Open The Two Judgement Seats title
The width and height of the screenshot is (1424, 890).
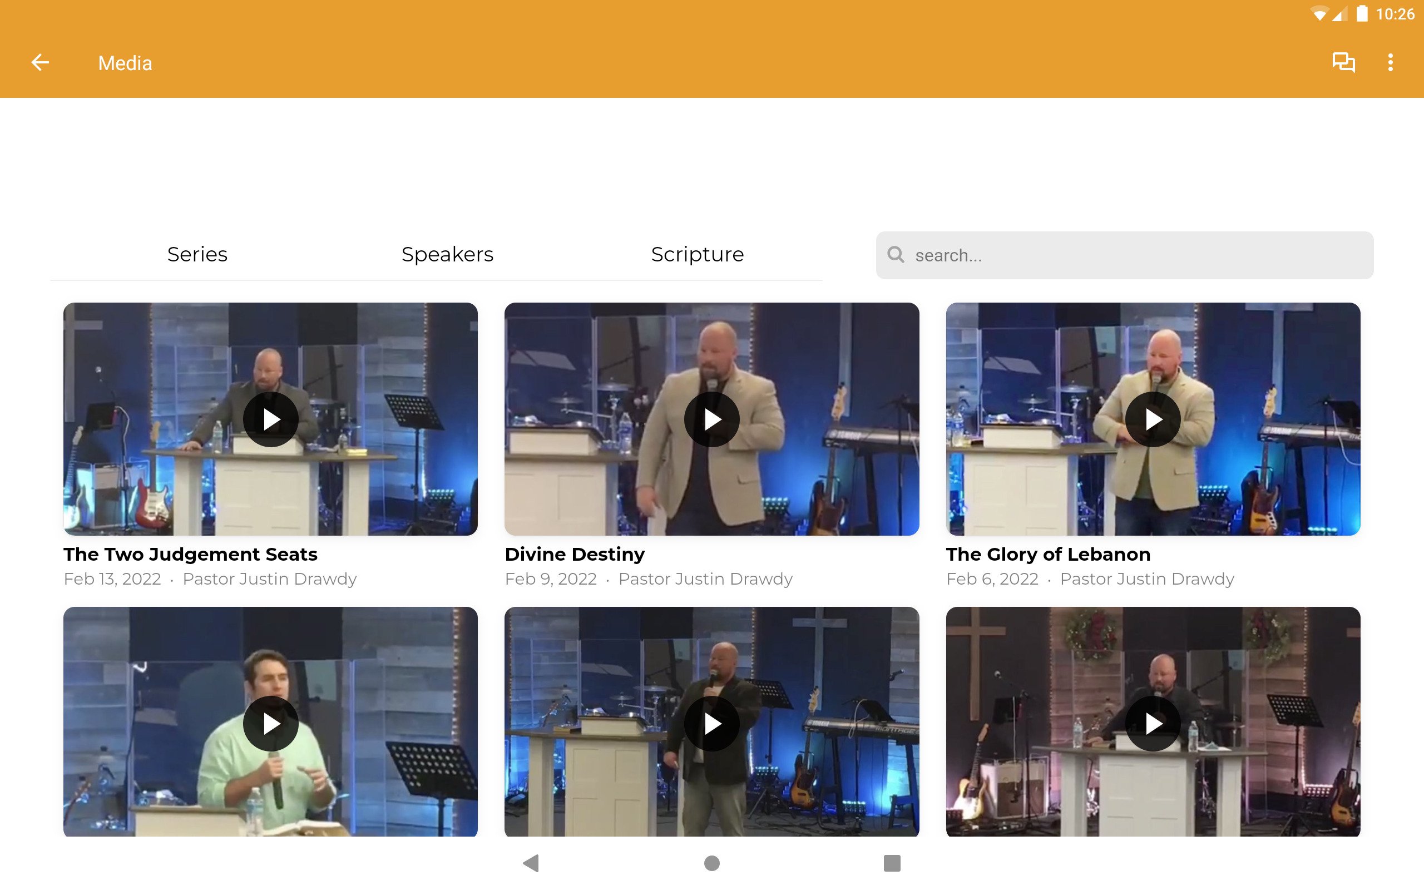coord(191,554)
